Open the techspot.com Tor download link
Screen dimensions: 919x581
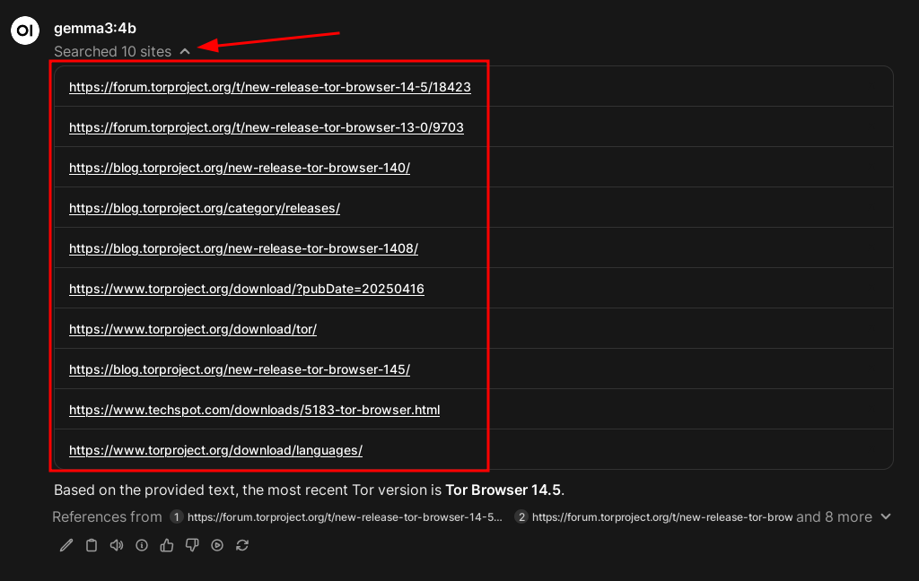click(254, 410)
